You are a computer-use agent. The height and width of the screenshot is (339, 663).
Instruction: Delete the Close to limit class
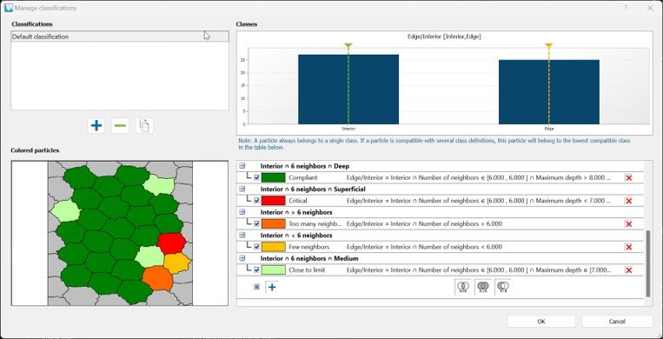coord(628,270)
